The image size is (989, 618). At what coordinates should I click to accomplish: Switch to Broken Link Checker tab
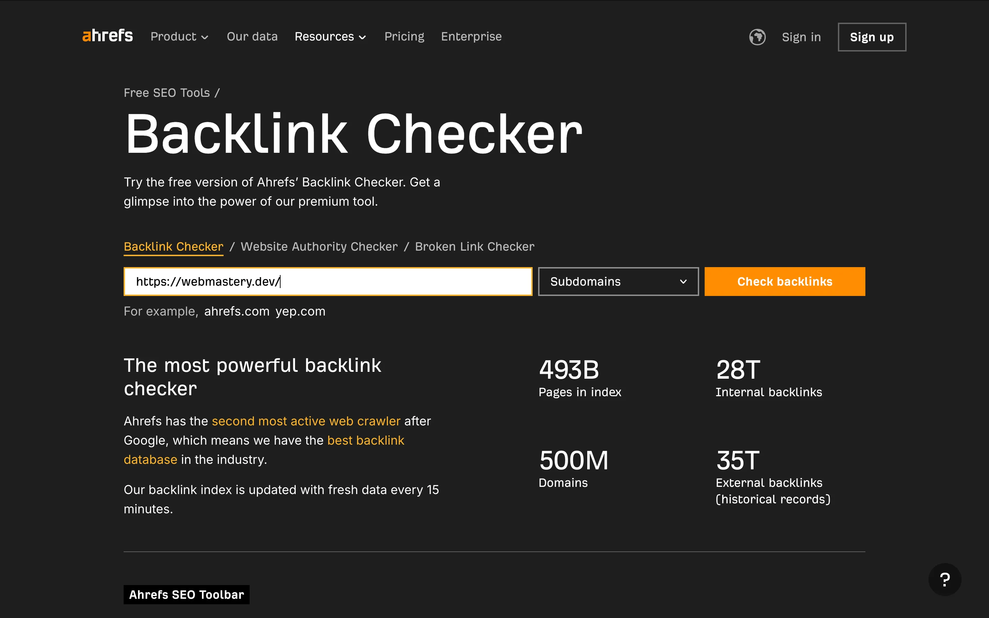[x=474, y=247]
